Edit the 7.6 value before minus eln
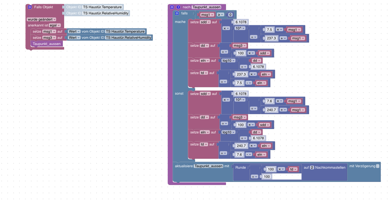The height and width of the screenshot is (201, 392). pos(239,154)
